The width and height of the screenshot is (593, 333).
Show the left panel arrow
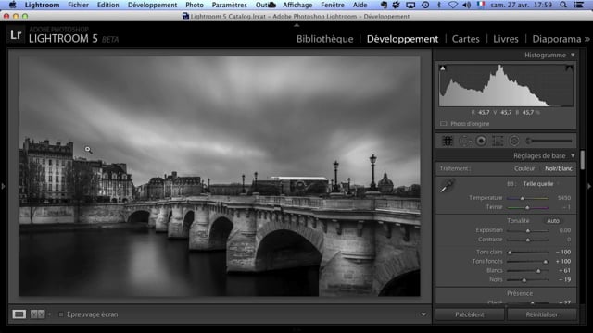3,186
